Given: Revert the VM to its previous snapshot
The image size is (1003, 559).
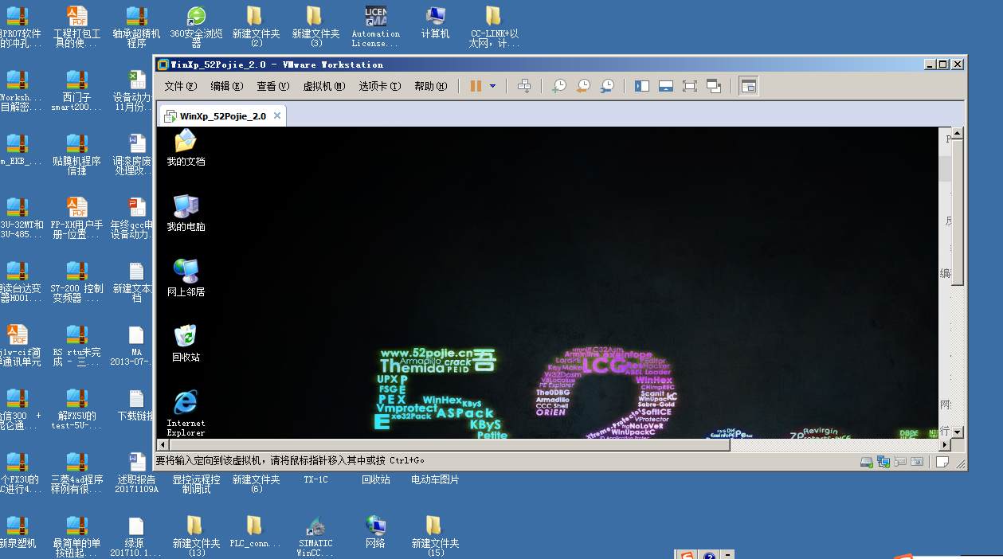Looking at the screenshot, I should coord(583,86).
